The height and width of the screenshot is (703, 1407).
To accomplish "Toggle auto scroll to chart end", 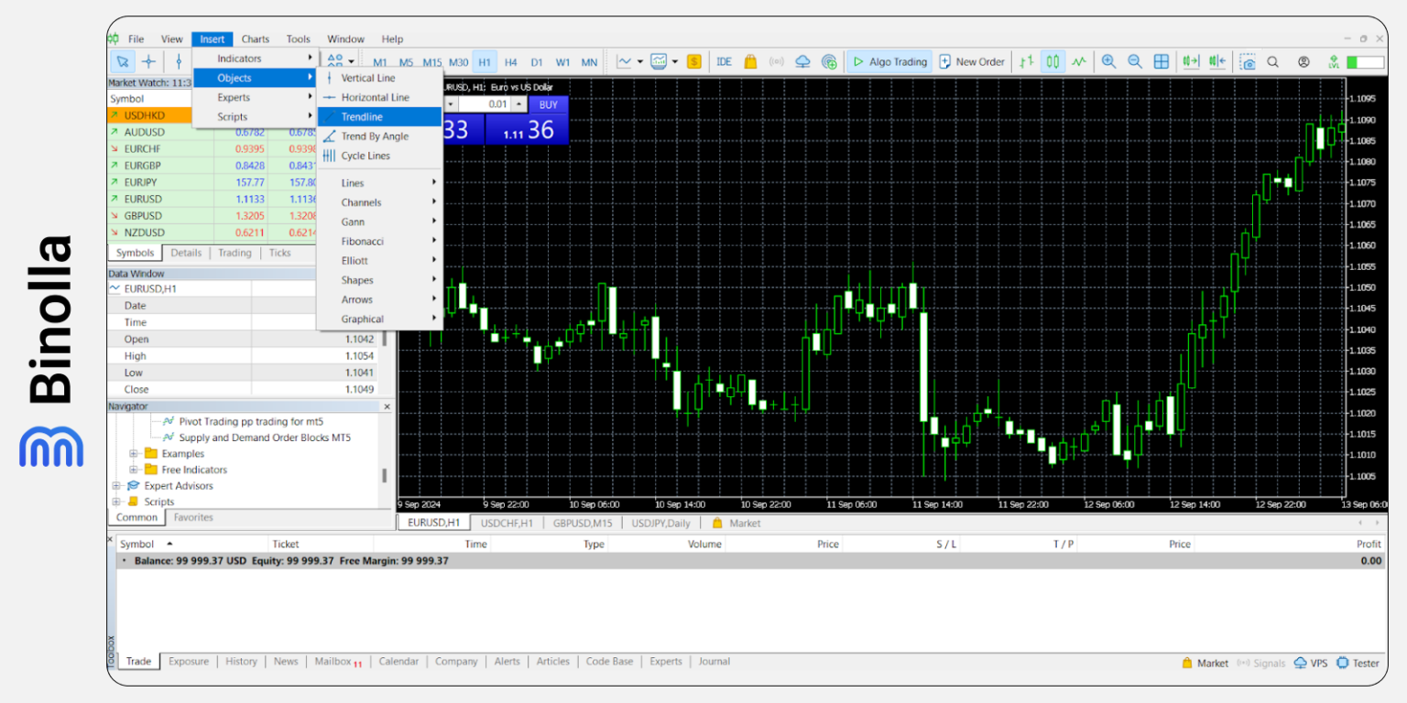I will point(1191,60).
